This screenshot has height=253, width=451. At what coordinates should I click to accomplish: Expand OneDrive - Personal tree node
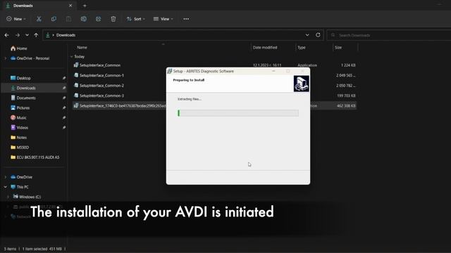(x=5, y=58)
